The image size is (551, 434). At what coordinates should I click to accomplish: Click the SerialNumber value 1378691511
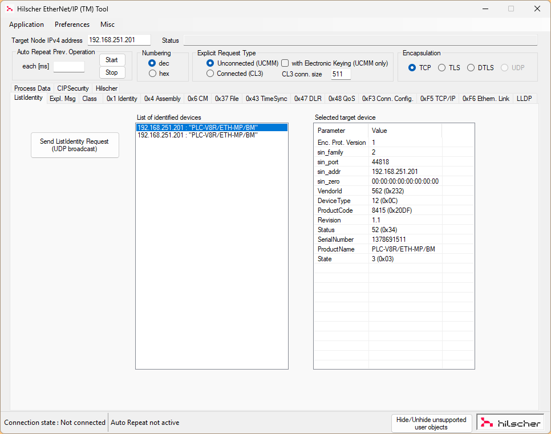tap(389, 240)
